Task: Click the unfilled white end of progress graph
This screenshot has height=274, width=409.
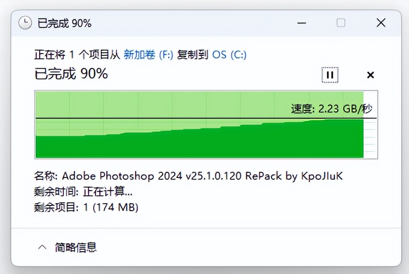Action: (x=370, y=125)
